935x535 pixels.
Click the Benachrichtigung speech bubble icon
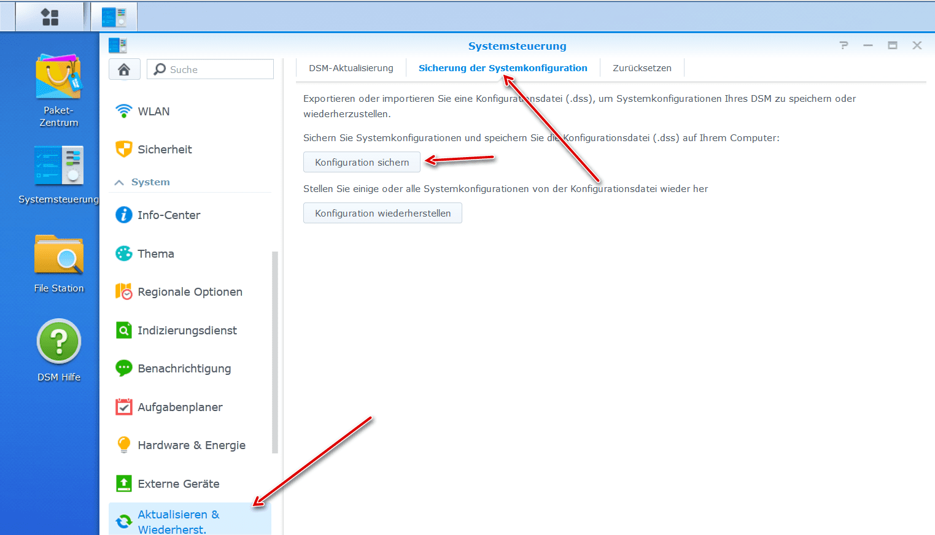[x=124, y=368]
